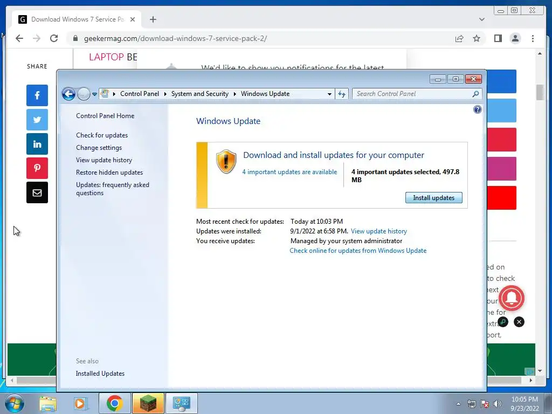The width and height of the screenshot is (552, 414).
Task: Open 4 important updates are available link
Action: coord(289,172)
